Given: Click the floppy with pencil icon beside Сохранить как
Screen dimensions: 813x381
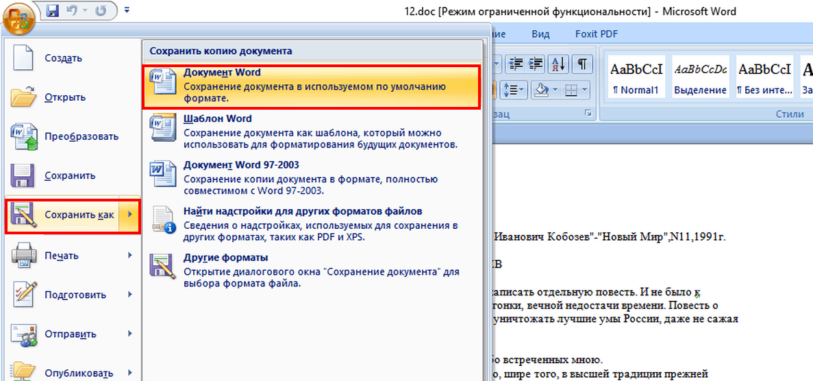Looking at the screenshot, I should [x=24, y=215].
